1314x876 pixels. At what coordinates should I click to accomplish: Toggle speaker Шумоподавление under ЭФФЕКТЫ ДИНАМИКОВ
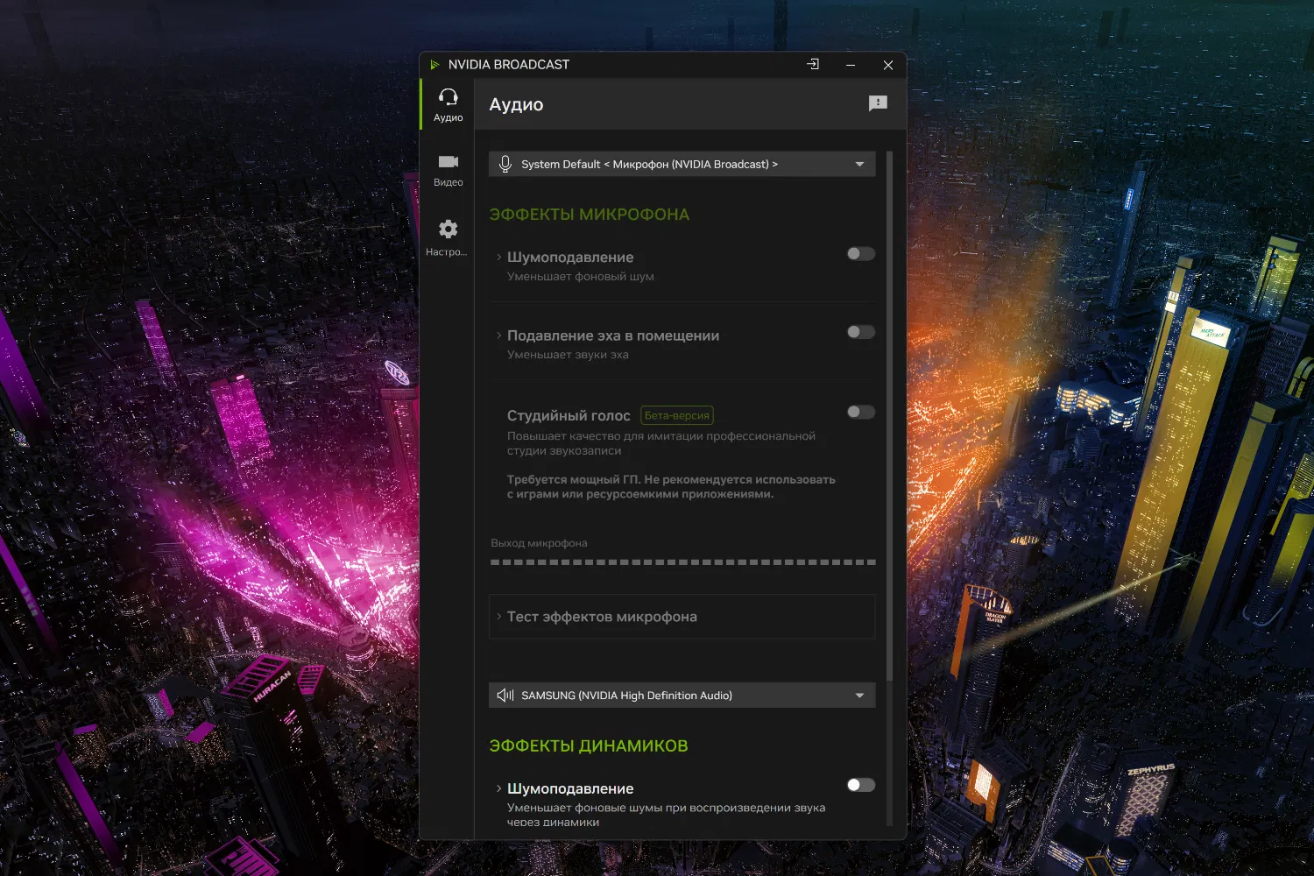(861, 785)
